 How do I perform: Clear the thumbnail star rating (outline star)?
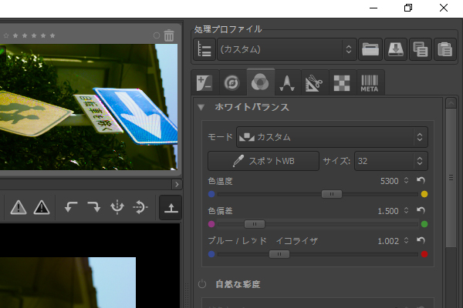tap(6, 35)
